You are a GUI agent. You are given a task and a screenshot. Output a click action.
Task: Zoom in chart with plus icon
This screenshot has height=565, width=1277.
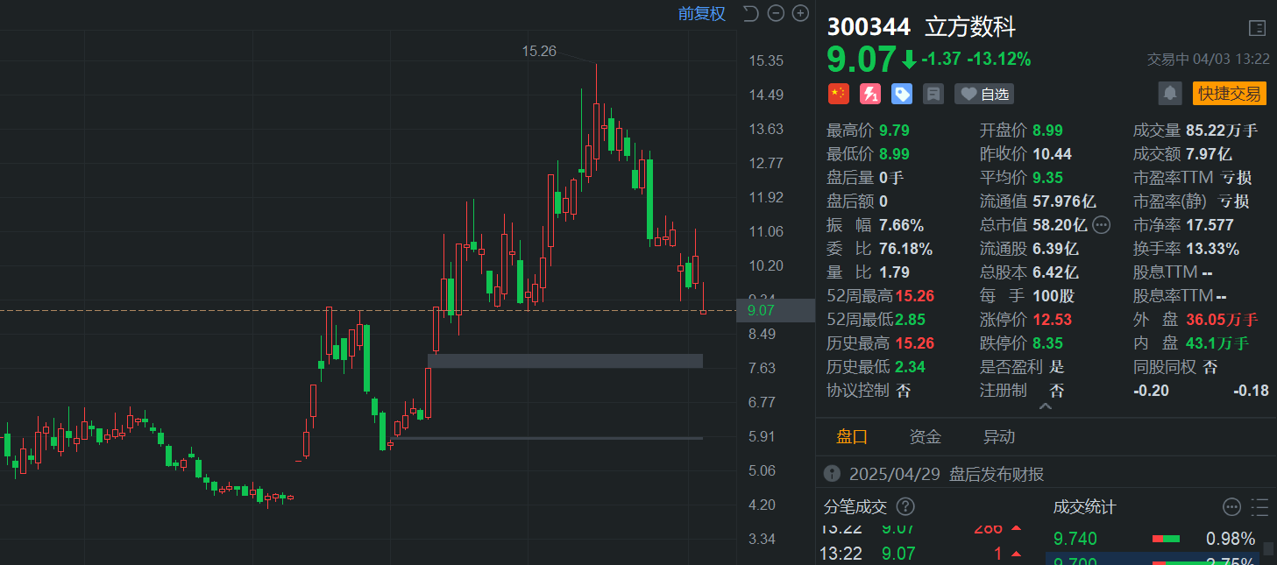(800, 12)
